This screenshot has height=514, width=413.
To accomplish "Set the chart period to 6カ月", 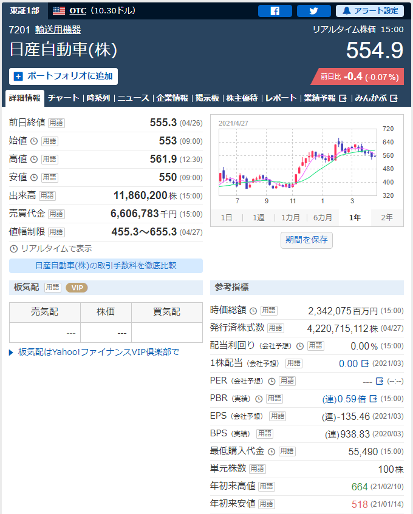I will (x=323, y=218).
